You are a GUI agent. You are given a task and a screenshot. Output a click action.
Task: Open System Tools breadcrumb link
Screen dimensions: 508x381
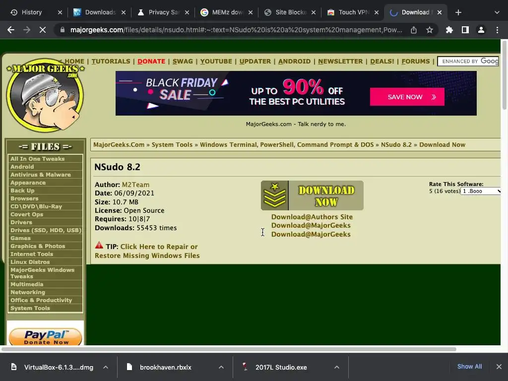[x=172, y=144]
